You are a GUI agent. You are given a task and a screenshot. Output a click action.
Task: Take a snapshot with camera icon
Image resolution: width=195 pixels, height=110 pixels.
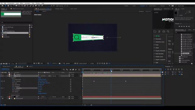pos(60,64)
